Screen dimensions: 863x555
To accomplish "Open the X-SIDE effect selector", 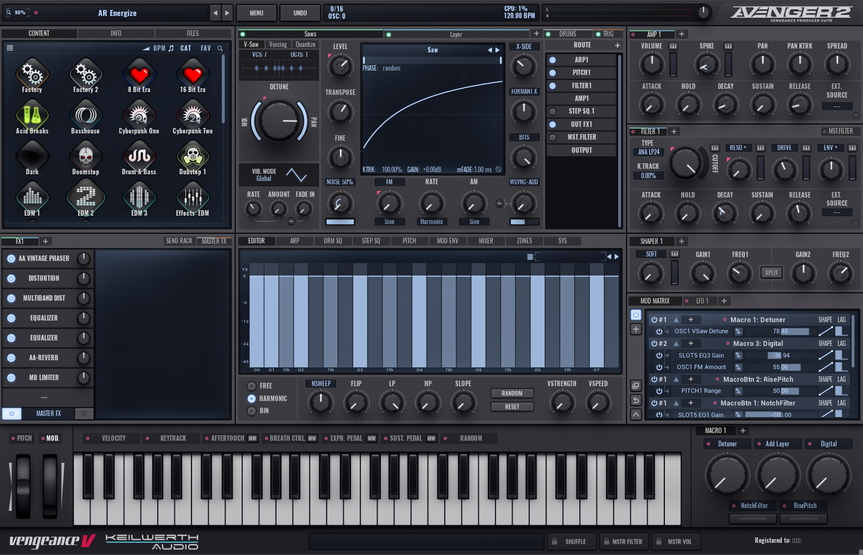I will 524,46.
